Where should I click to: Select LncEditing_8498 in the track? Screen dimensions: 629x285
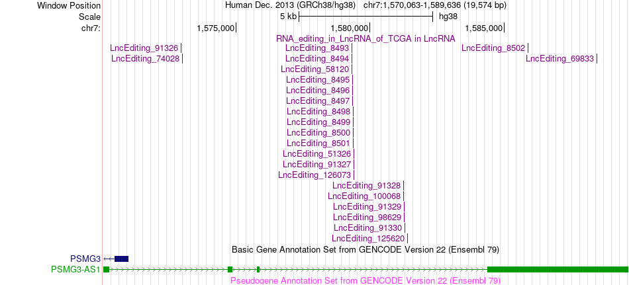tap(318, 111)
